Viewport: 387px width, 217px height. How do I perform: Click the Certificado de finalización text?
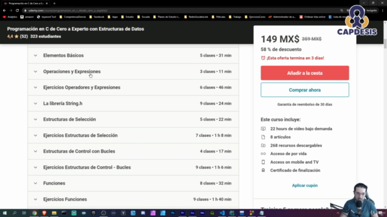(295, 170)
